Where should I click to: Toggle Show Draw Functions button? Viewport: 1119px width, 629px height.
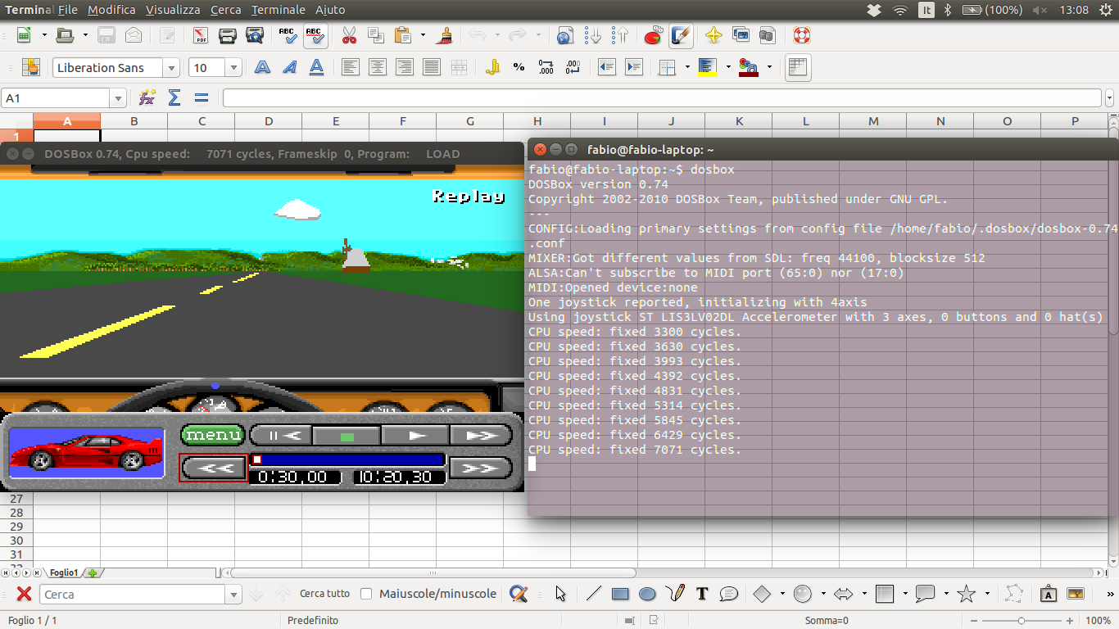[x=681, y=35]
